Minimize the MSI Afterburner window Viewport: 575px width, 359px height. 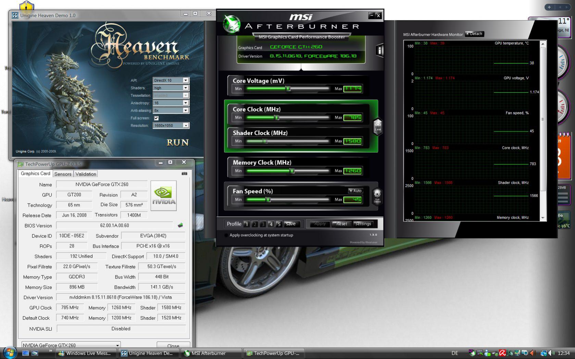[372, 15]
